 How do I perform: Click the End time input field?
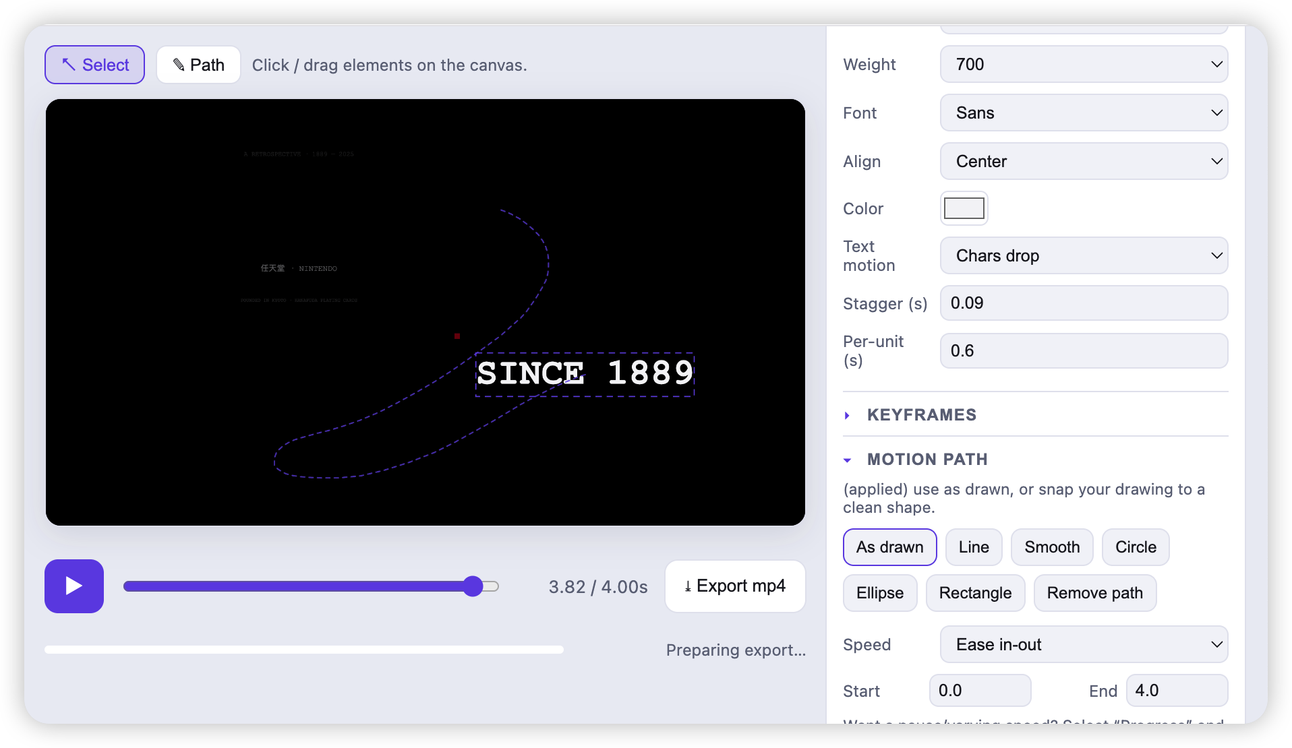[x=1177, y=690]
